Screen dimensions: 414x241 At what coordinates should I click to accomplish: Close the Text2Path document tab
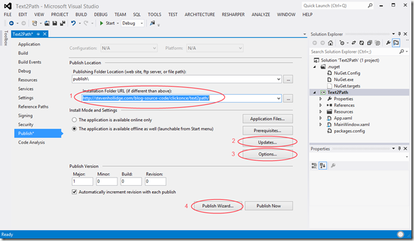pos(44,34)
